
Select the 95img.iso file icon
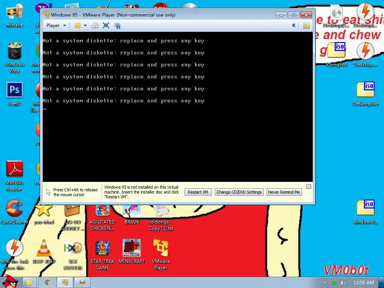(336, 55)
